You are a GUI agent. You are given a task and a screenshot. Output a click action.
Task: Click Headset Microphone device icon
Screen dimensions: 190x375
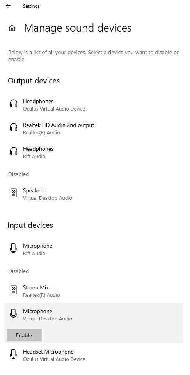[x=14, y=354]
